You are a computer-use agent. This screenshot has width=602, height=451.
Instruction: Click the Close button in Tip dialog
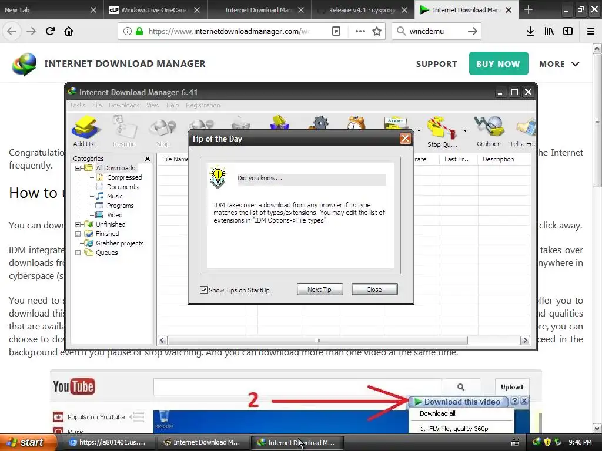click(x=374, y=290)
